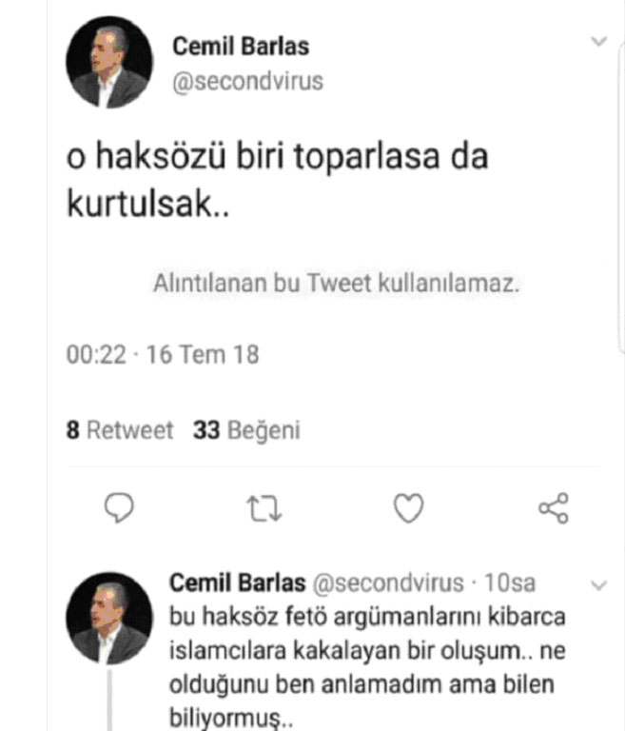Expand the reply tweet's chevron menu

click(x=598, y=584)
